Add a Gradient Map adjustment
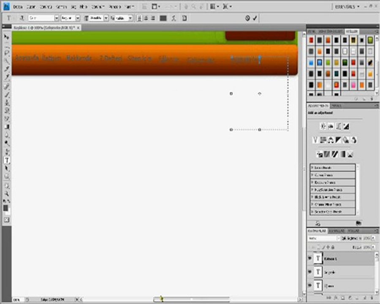Viewport: 380px width, 304px height. [x=342, y=154]
